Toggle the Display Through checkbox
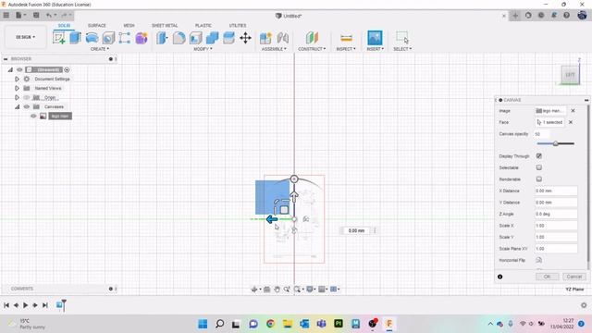 point(538,156)
